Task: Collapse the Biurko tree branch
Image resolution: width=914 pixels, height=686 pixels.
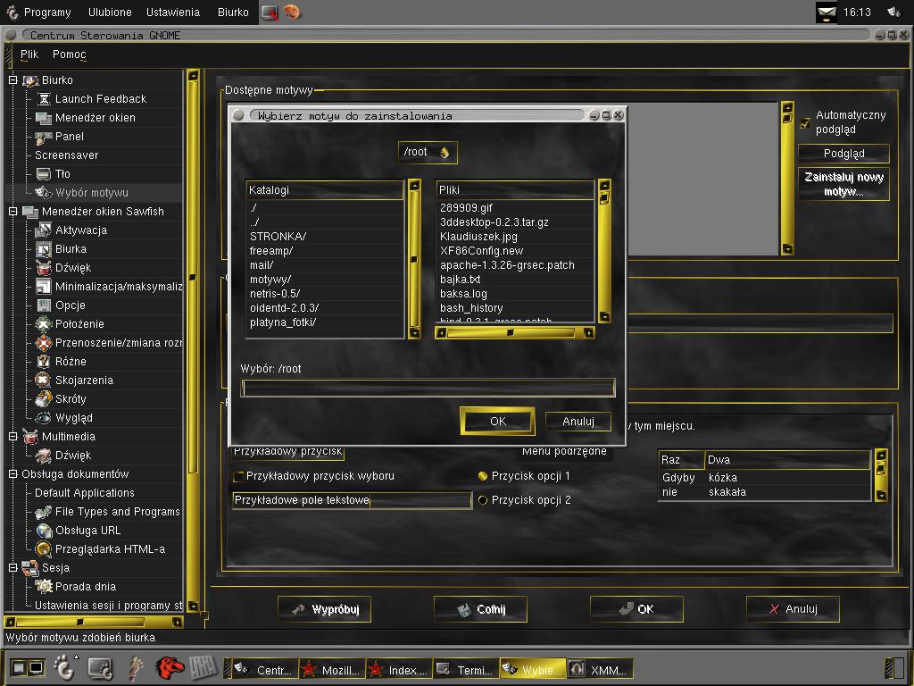Action: click(x=12, y=79)
